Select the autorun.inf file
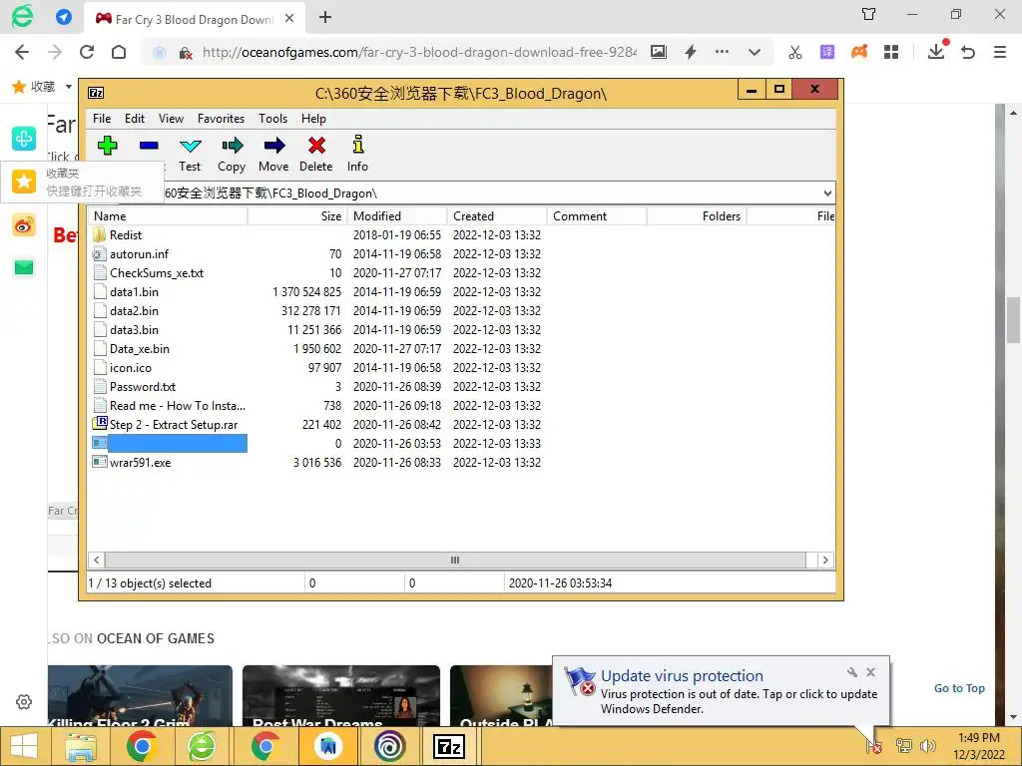Image resolution: width=1022 pixels, height=766 pixels. click(139, 254)
